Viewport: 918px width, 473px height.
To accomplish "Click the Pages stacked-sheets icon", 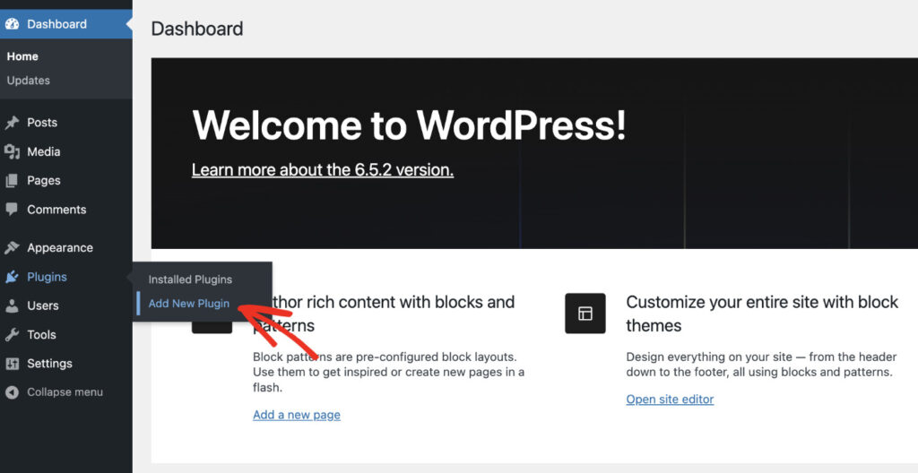I will pyautogui.click(x=12, y=181).
